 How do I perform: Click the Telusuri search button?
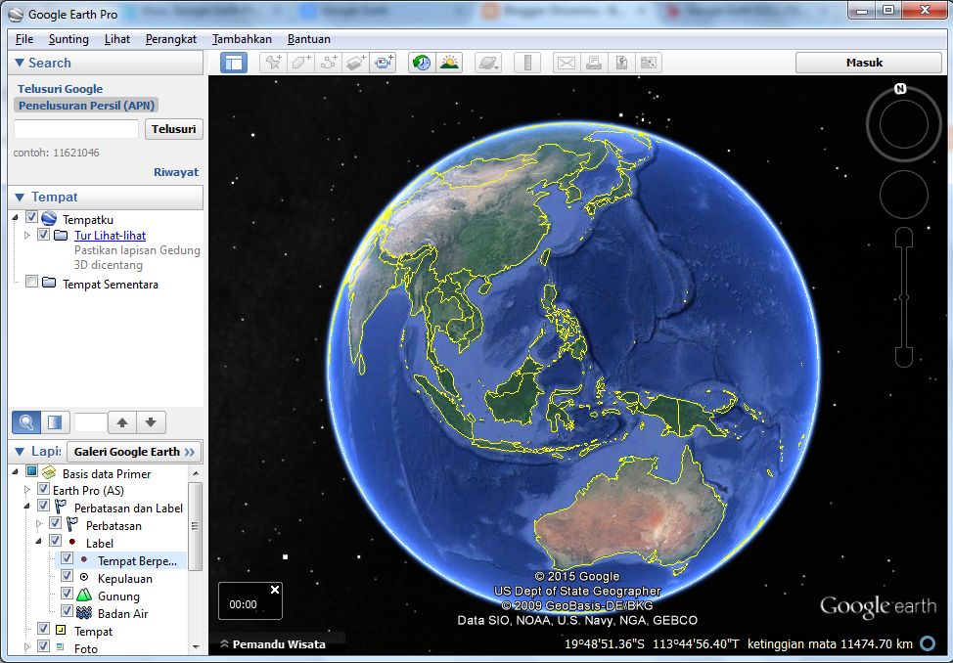pos(174,129)
